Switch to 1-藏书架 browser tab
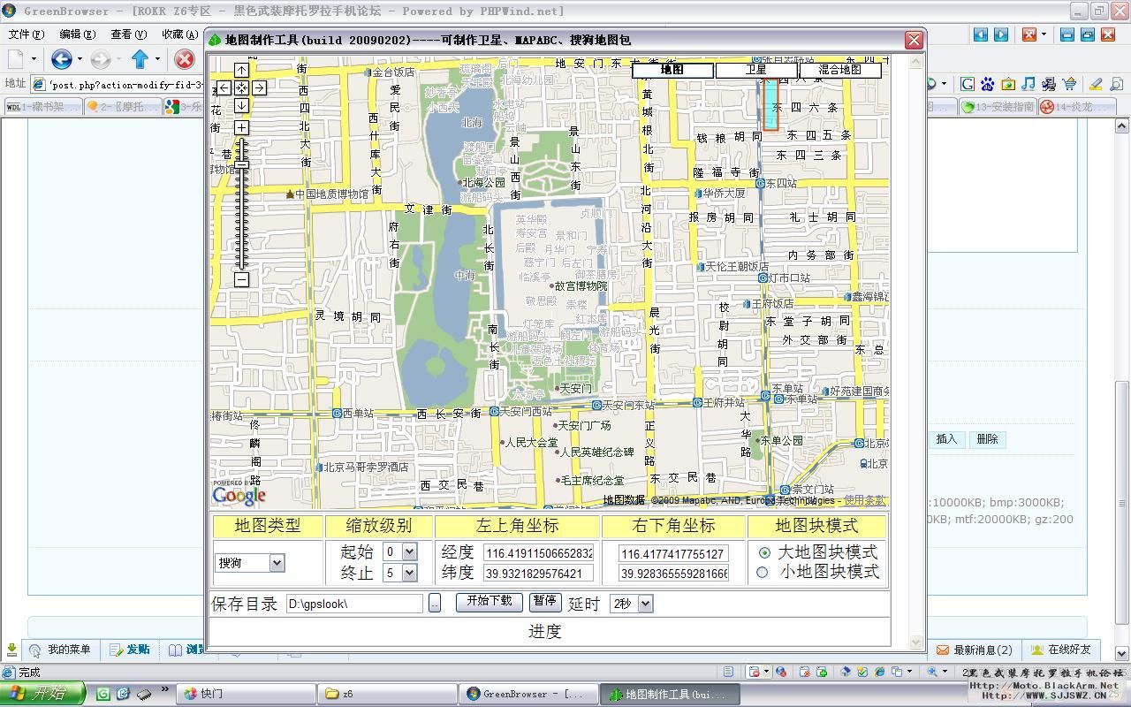The image size is (1131, 707). click(42, 107)
